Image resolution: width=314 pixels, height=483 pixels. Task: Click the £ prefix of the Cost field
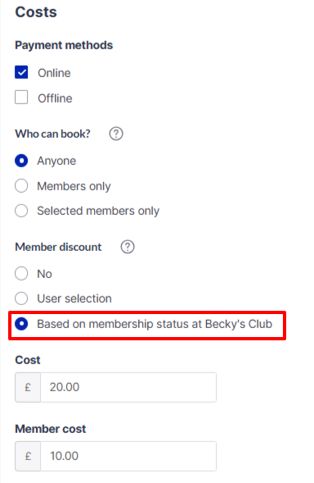28,387
